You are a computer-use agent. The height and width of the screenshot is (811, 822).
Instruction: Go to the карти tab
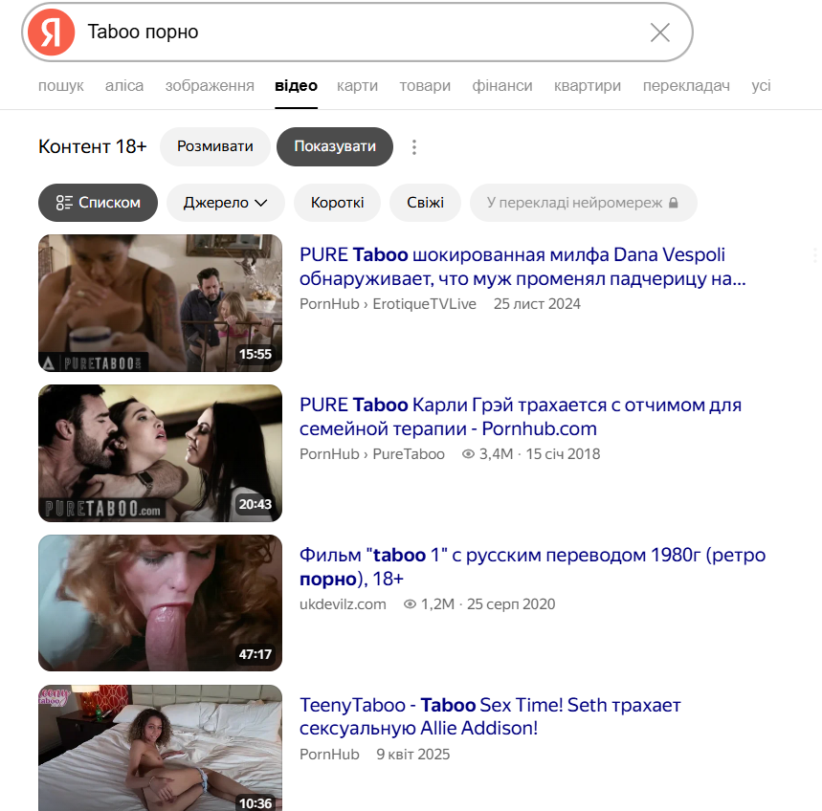(x=358, y=85)
